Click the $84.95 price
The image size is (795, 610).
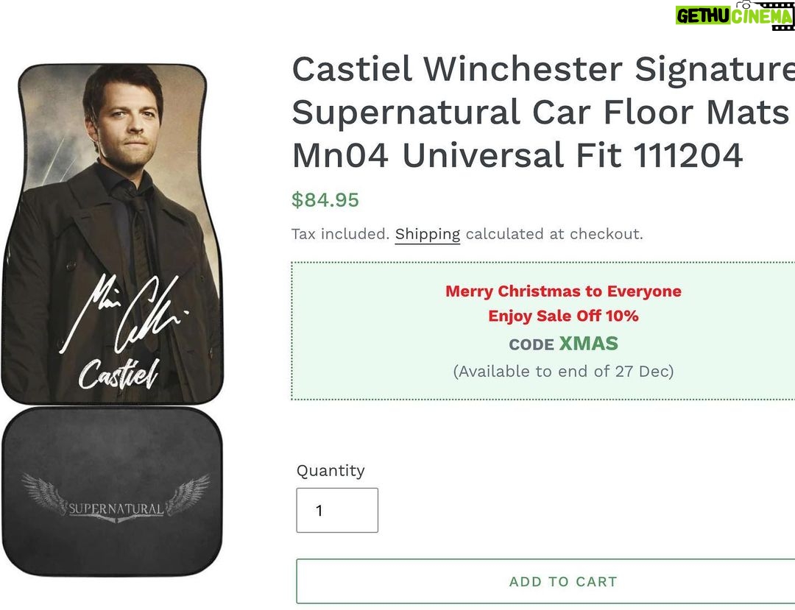[325, 199]
